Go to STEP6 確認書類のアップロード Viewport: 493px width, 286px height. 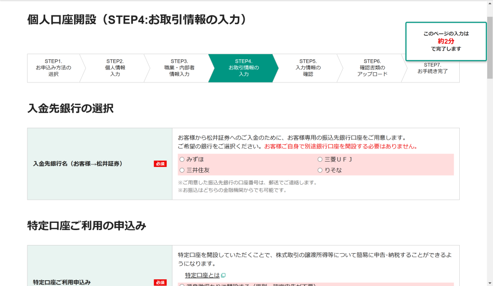[x=372, y=68]
